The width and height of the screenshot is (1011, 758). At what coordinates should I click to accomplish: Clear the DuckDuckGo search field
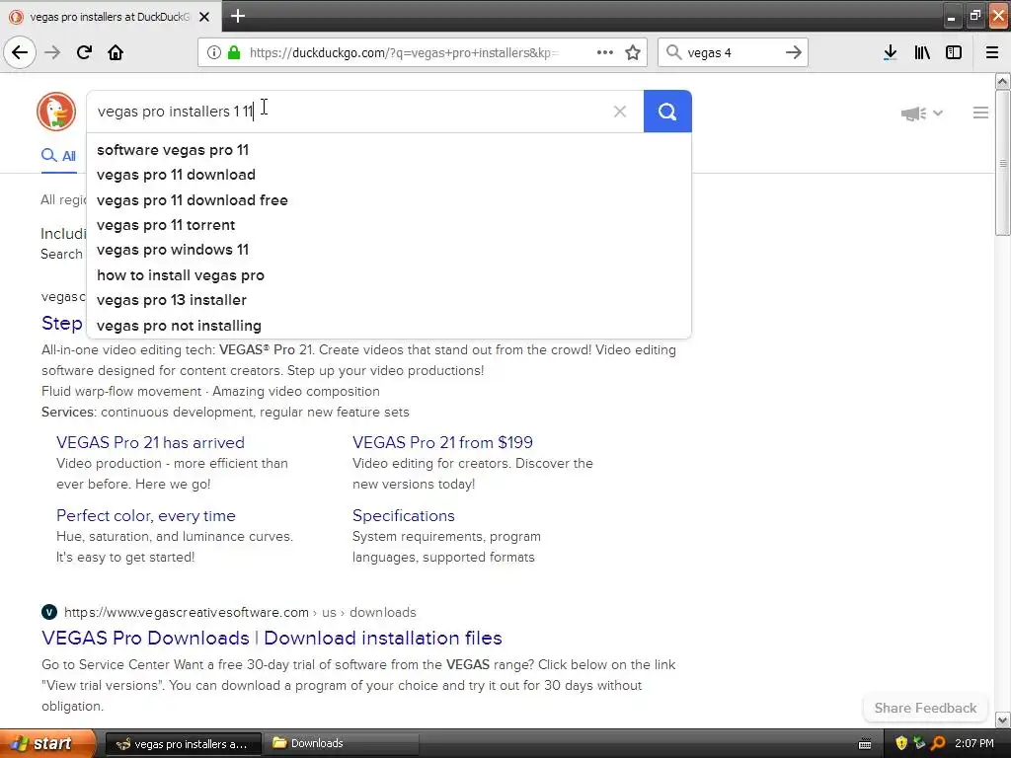(620, 112)
